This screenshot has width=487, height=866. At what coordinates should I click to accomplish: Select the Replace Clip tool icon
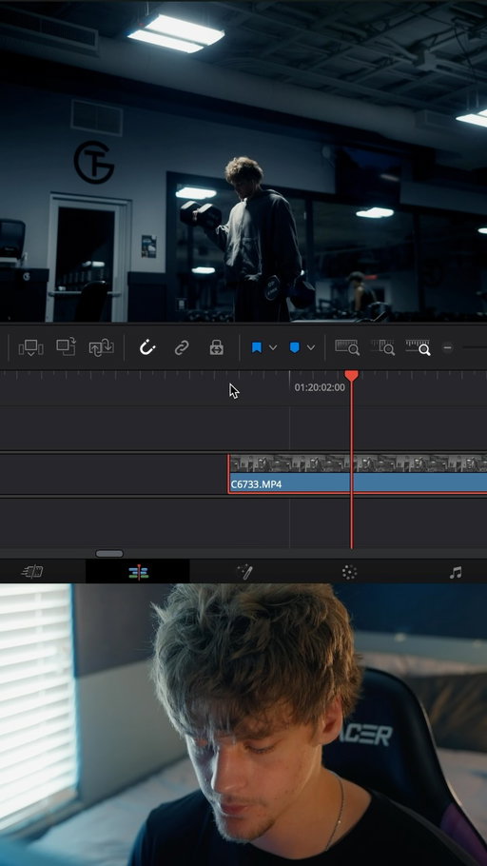(x=102, y=347)
